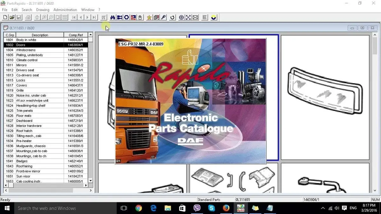The height and width of the screenshot is (214, 381).
Task: Sort by the C.Grp column header
Action: click(10, 35)
